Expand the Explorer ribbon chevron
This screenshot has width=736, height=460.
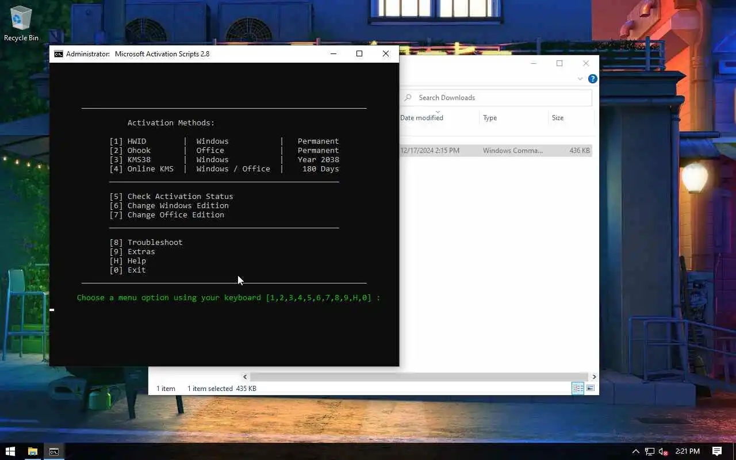[x=580, y=79]
